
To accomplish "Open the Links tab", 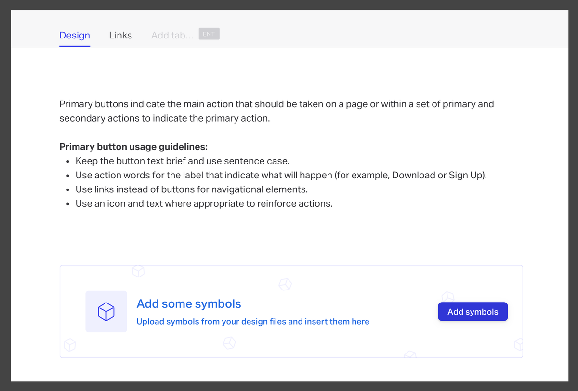I will point(120,35).
